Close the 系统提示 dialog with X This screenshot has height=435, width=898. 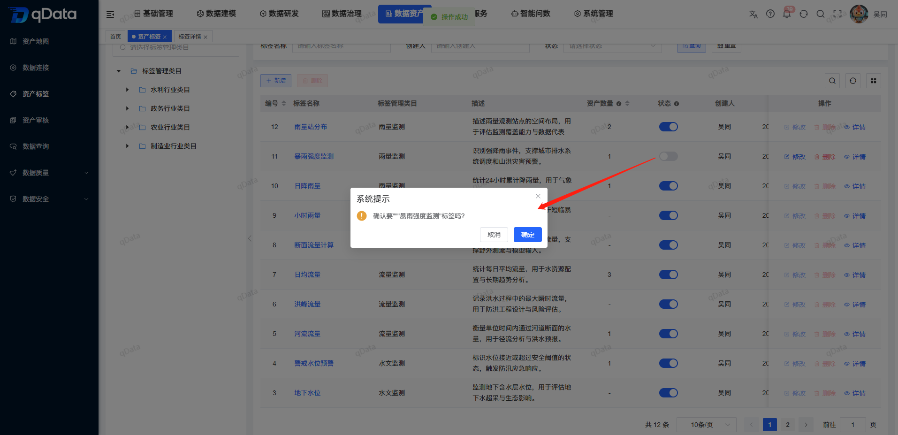(538, 196)
